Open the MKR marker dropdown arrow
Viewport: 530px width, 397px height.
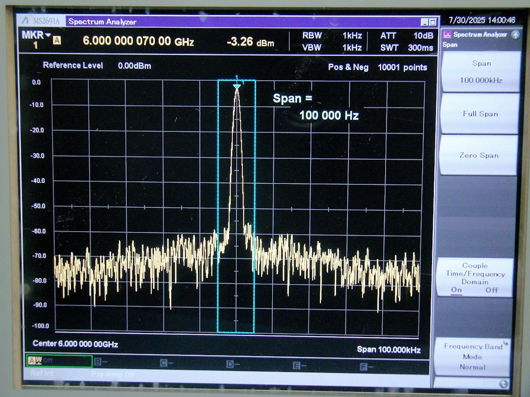pyautogui.click(x=48, y=35)
